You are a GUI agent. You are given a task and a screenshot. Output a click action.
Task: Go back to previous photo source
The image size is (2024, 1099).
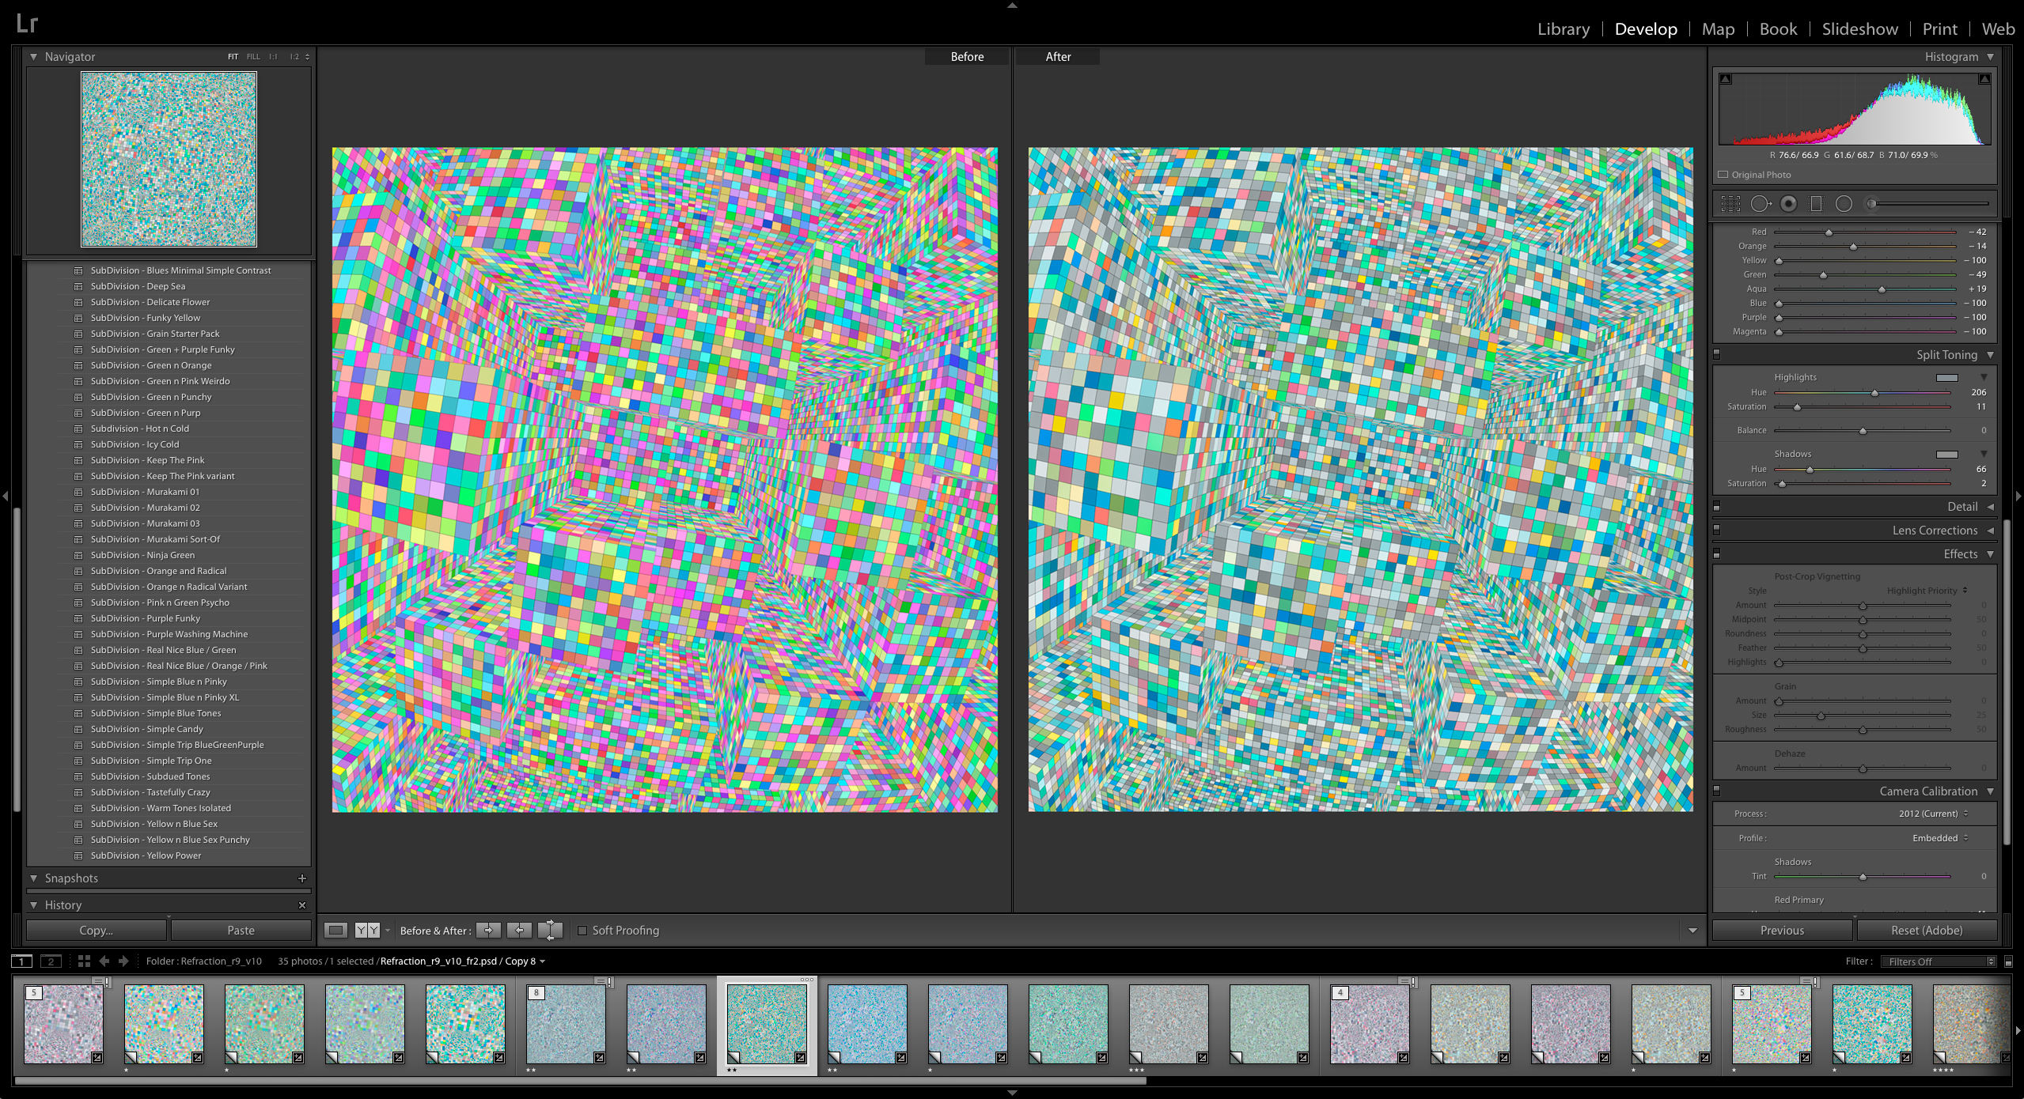pos(104,961)
